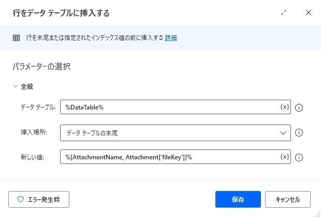Open the 詳細 link
Image resolution: width=321 pixels, height=218 pixels.
coord(171,38)
